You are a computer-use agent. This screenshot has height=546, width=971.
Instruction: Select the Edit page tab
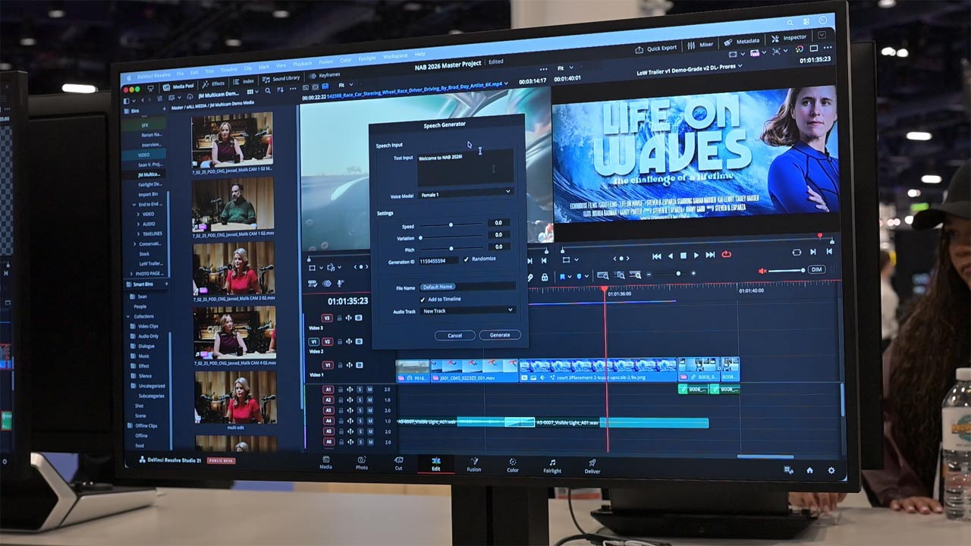[435, 463]
